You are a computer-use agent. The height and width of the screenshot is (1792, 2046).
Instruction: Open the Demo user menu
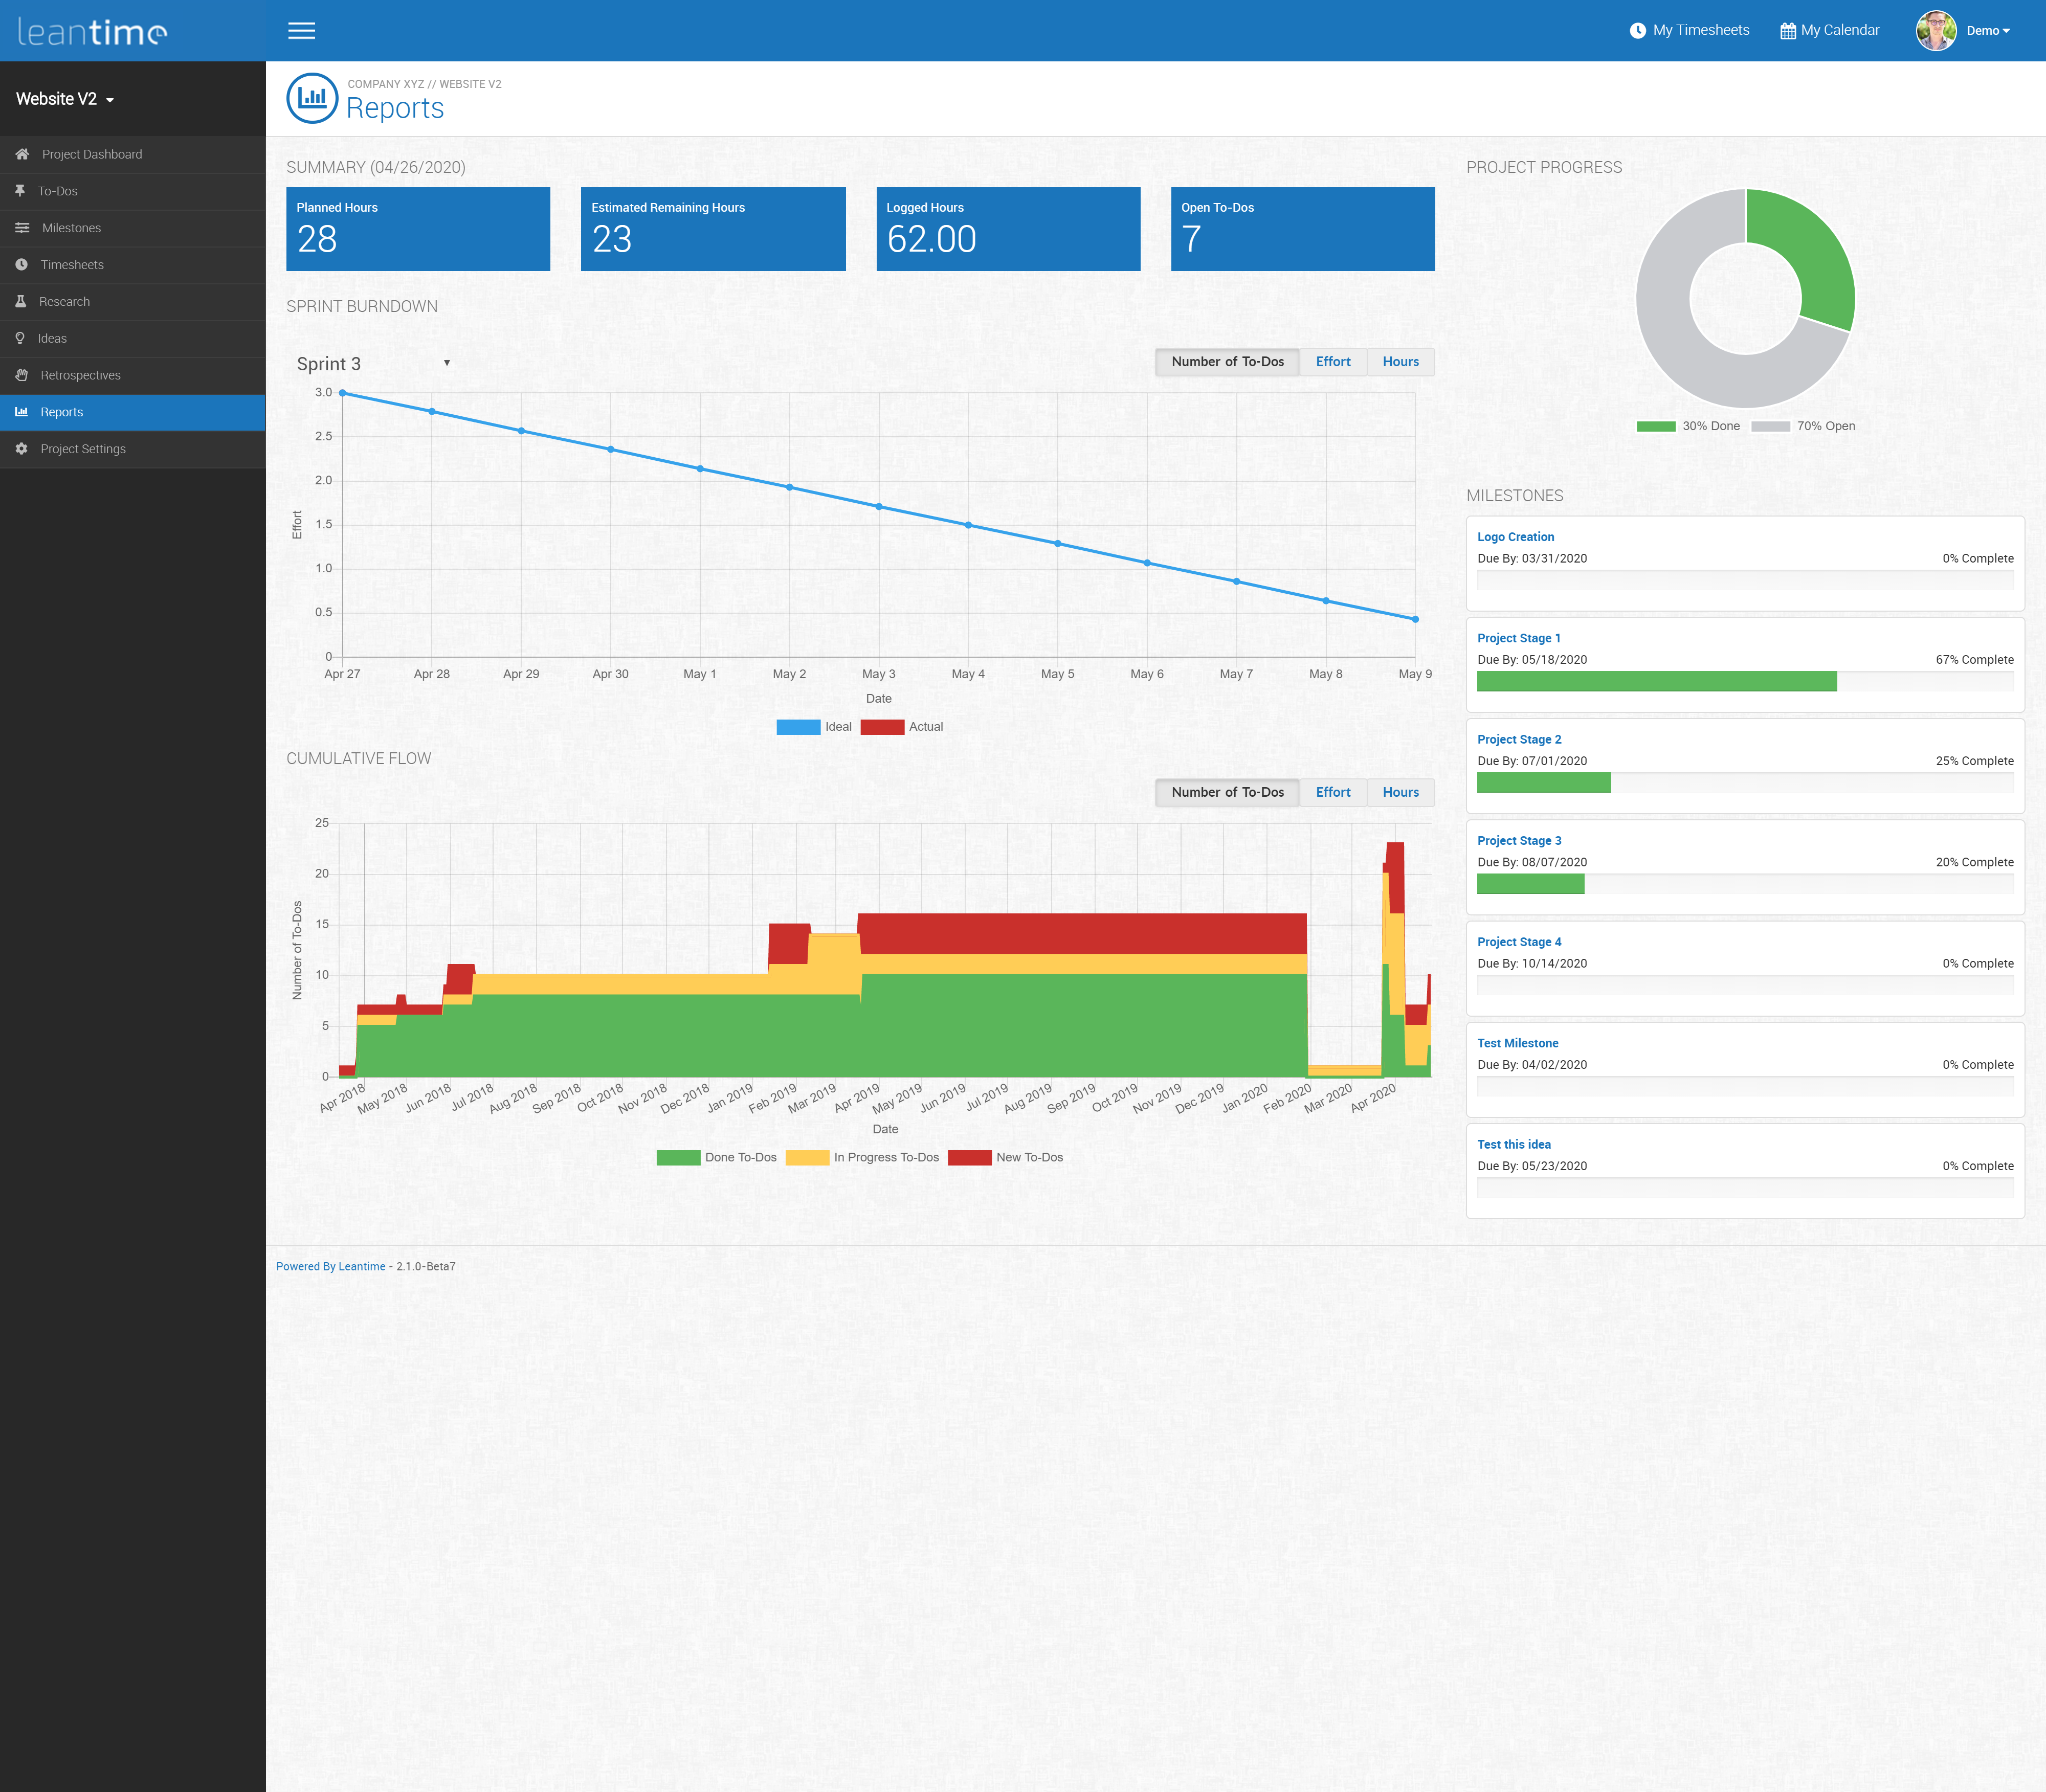[1987, 31]
